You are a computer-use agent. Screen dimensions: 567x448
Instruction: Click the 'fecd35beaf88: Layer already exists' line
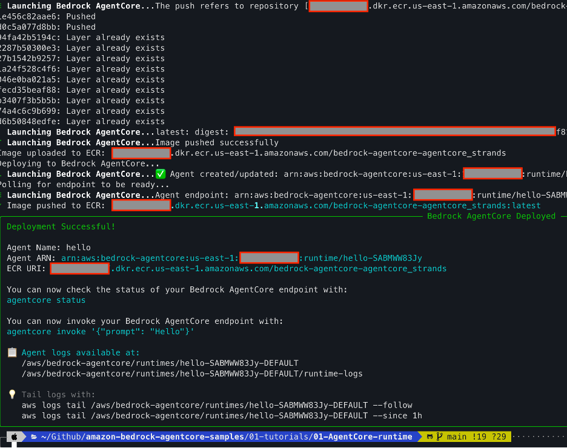pos(82,90)
